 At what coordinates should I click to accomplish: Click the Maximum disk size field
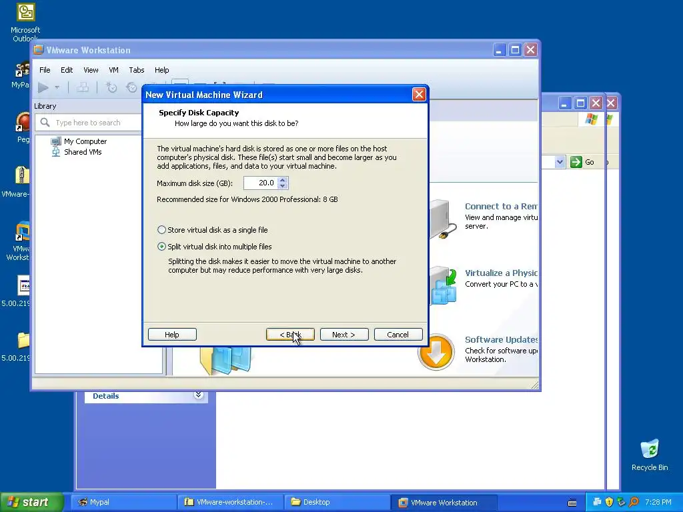tap(260, 183)
